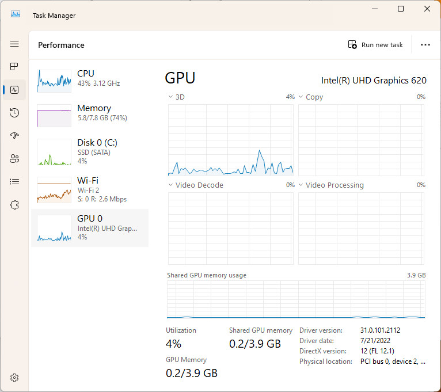Open the Video Decode engine dropdown chevron
This screenshot has height=392, width=441.
170,185
